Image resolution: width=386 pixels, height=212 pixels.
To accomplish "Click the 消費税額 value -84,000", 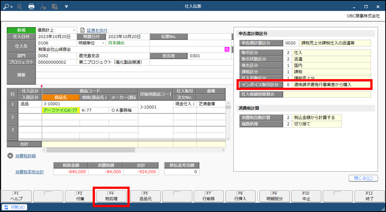I will 106,172.
